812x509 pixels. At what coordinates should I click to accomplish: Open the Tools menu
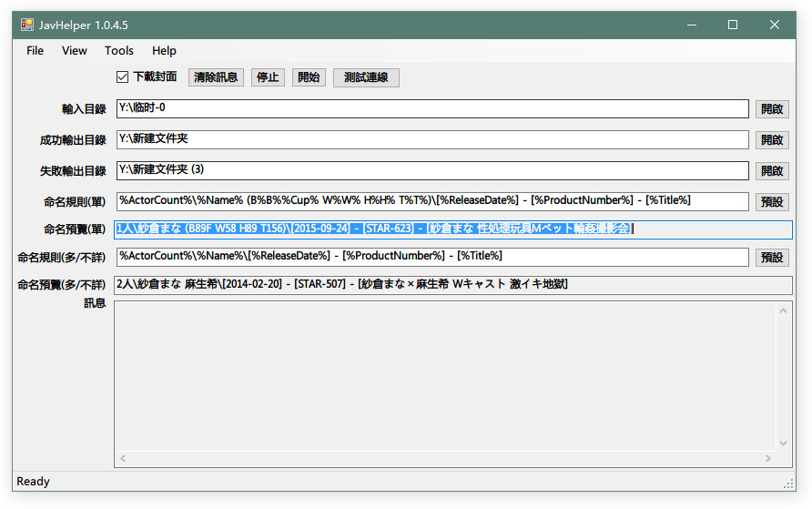pyautogui.click(x=119, y=51)
